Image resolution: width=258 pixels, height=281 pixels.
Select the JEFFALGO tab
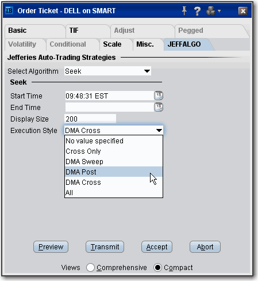[188, 44]
